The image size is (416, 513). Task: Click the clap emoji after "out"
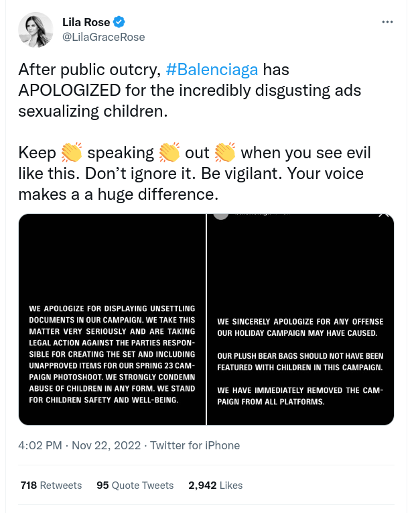pyautogui.click(x=225, y=154)
